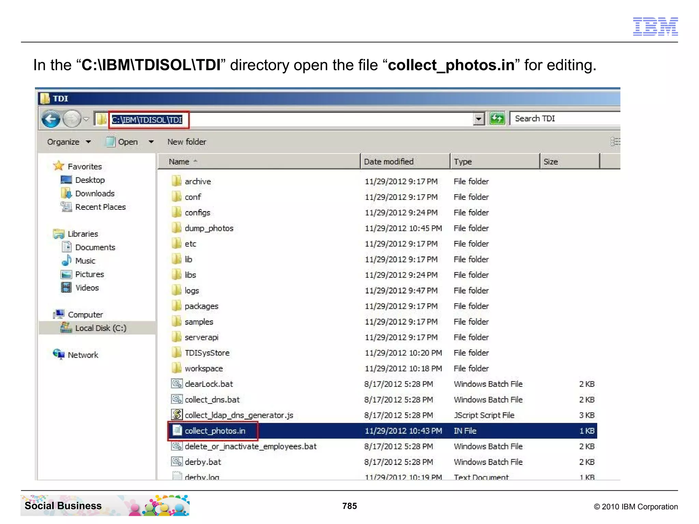Select derby.bat batch file icon
699x524 pixels.
click(177, 462)
